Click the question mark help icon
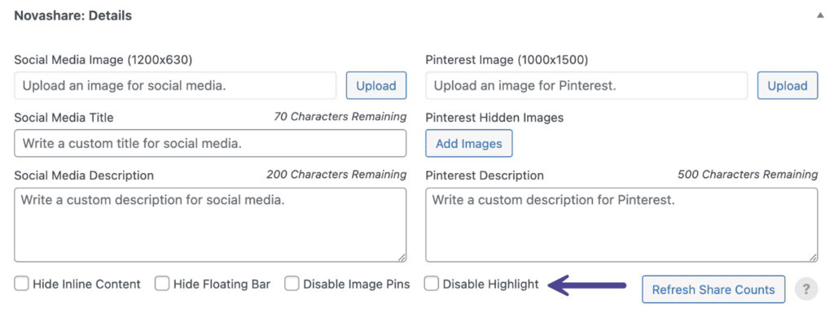 805,289
